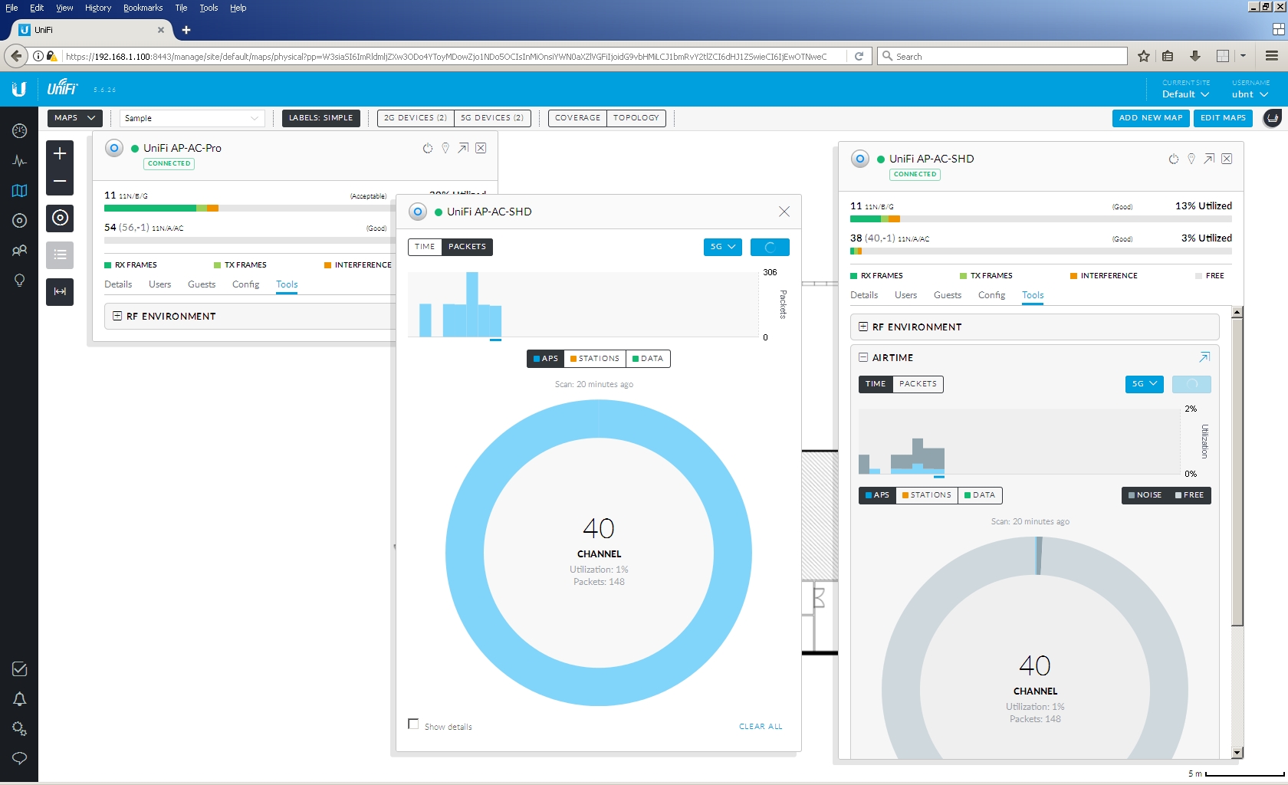Open Statistics icon in left sidebar
Viewport: 1288px width, 785px height.
pyautogui.click(x=20, y=161)
